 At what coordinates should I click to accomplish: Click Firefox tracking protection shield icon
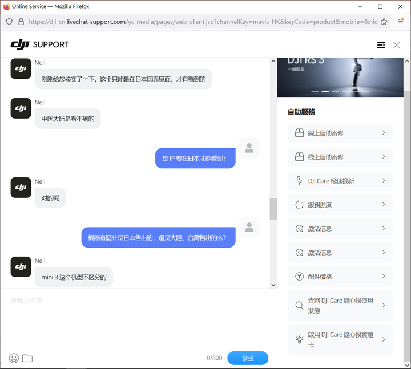(9, 22)
